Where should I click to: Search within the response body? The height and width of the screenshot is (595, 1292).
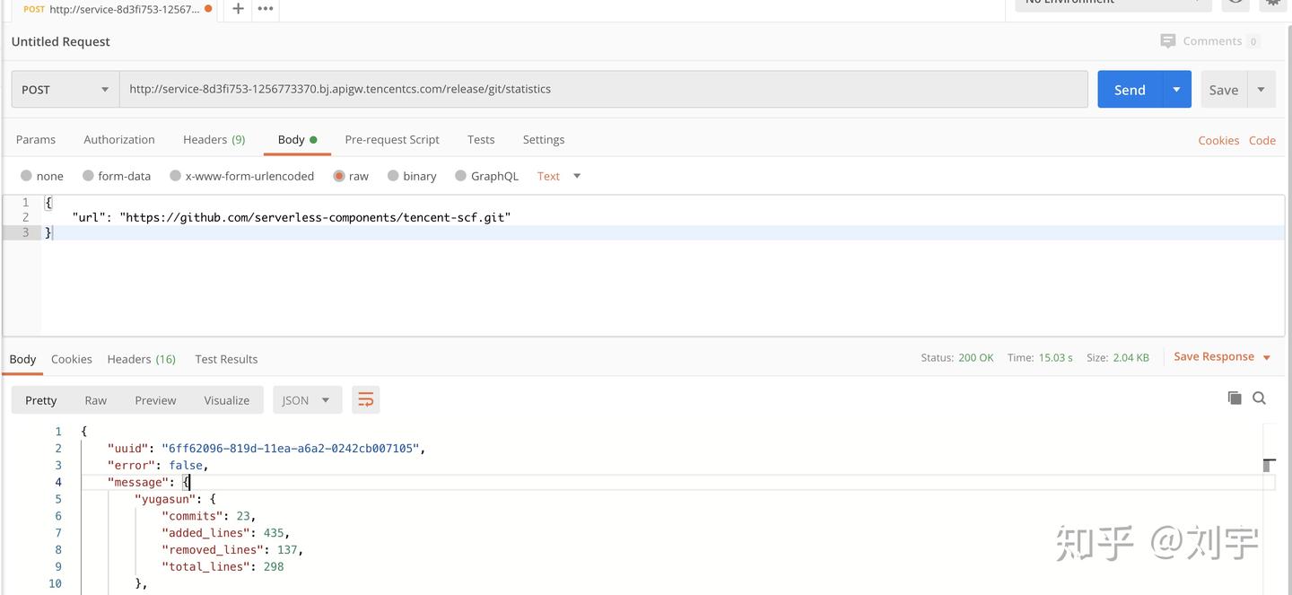point(1260,398)
